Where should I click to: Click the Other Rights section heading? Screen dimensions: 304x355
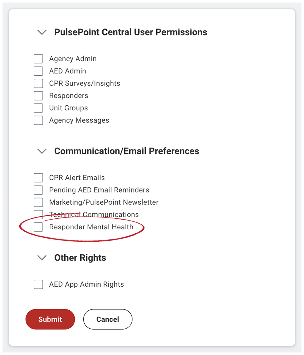tap(80, 258)
